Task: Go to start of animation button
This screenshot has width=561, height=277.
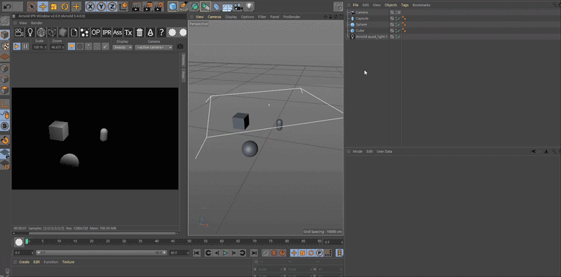Action: pos(197,253)
